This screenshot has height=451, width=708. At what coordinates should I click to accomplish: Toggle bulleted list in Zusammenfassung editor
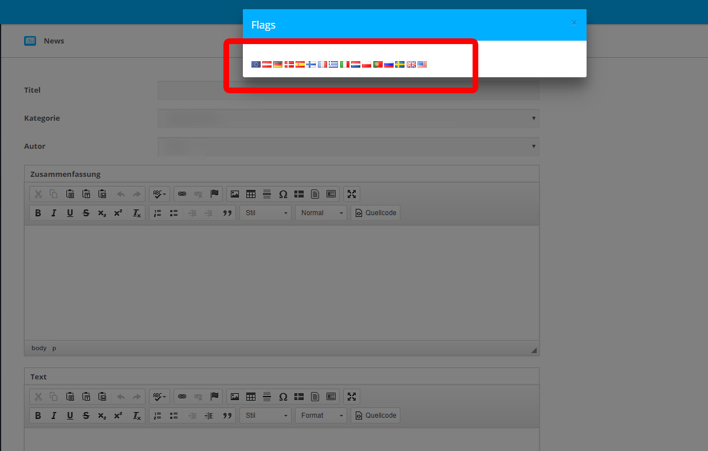point(174,213)
